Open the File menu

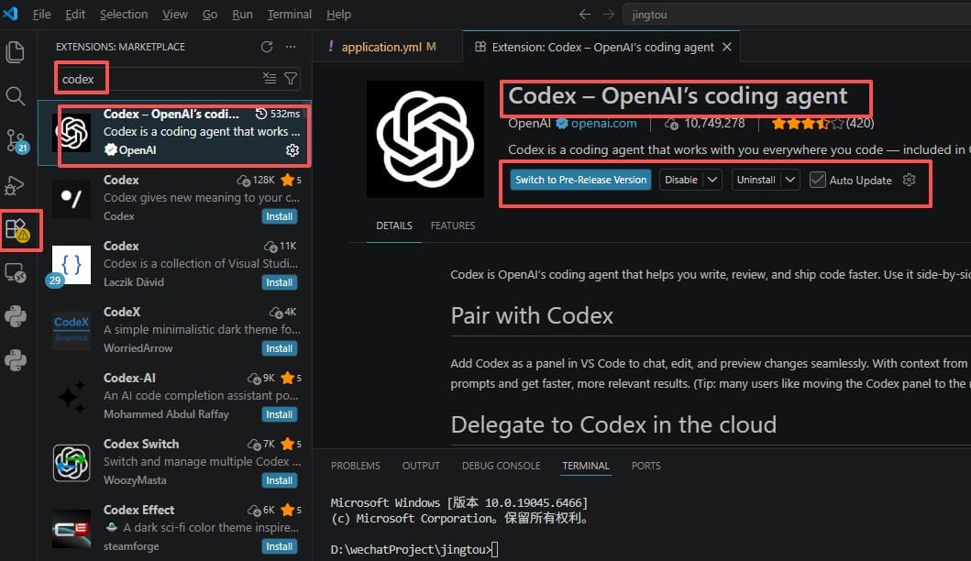coord(41,15)
